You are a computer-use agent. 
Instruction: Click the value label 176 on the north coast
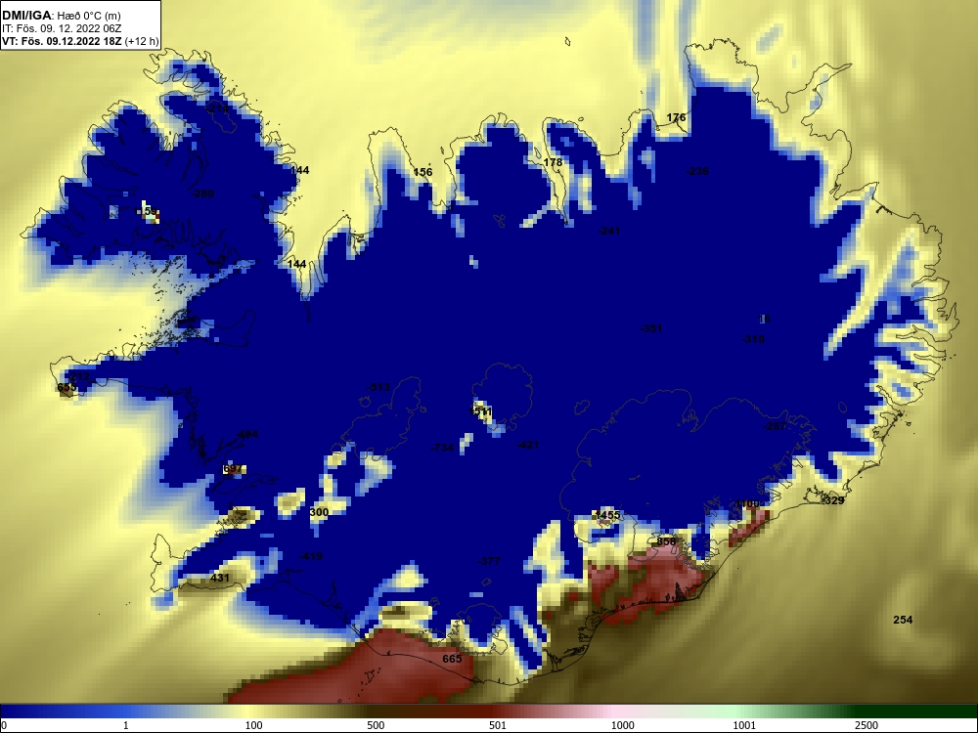click(676, 117)
